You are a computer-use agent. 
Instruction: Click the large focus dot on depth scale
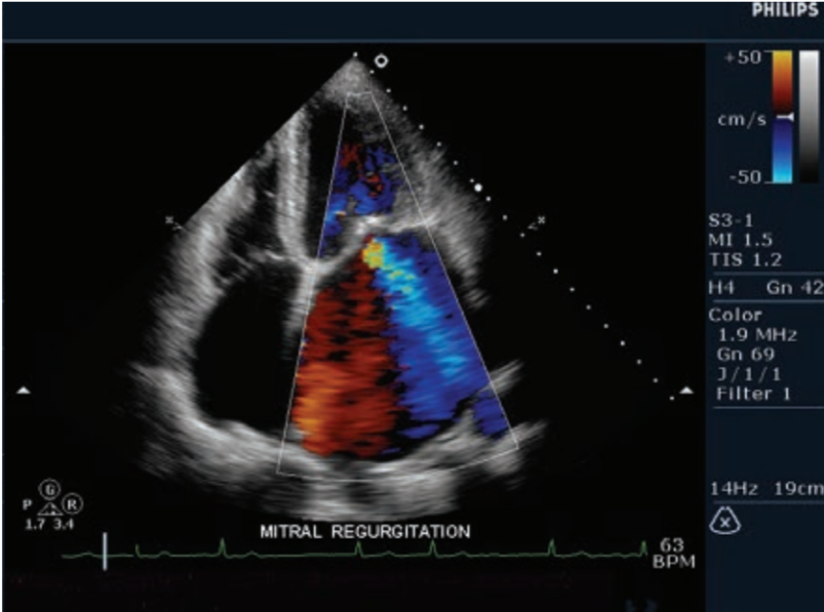pyautogui.click(x=478, y=184)
